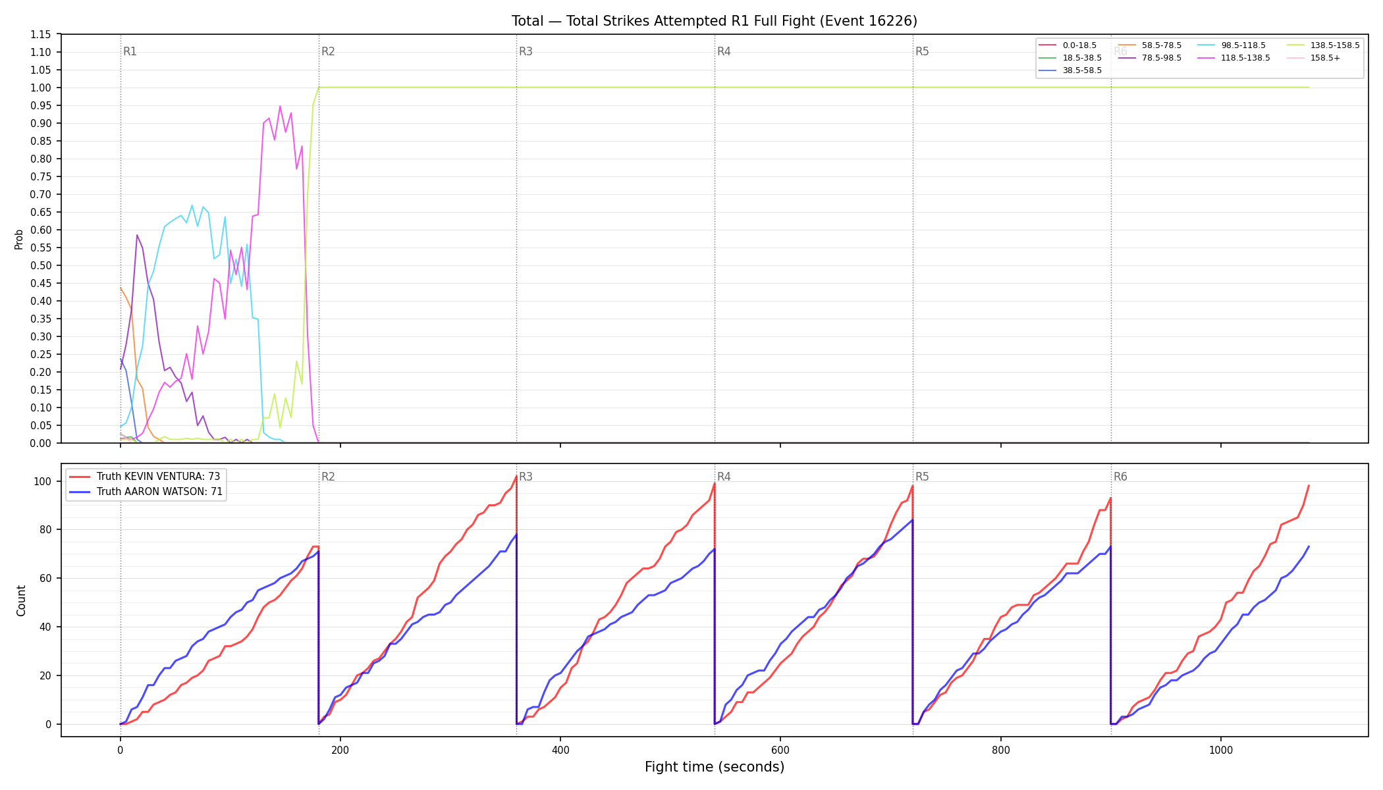Click the 0.05 tick label
This screenshot has width=1383, height=790.
[x=41, y=425]
